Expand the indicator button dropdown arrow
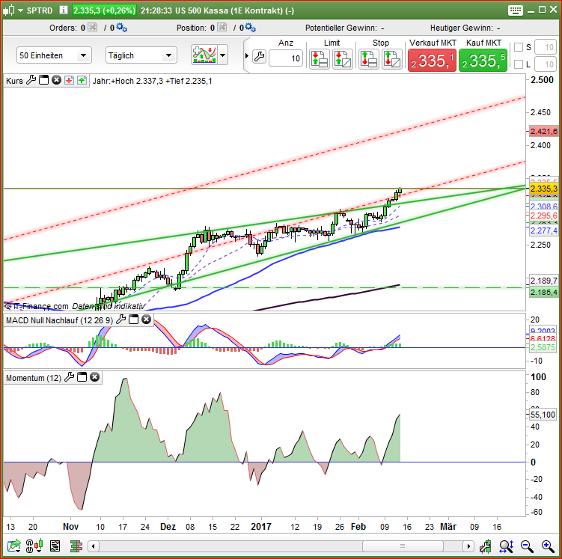The image size is (562, 559). click(x=222, y=55)
